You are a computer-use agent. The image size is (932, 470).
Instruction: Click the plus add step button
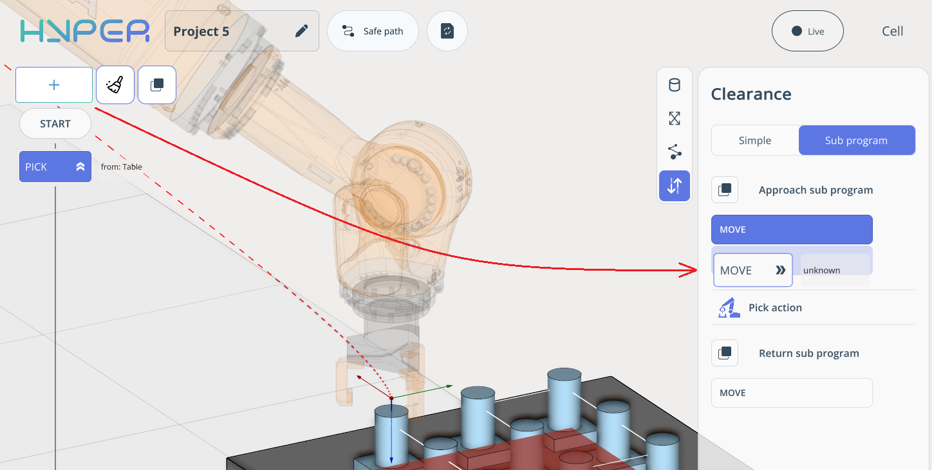point(54,85)
